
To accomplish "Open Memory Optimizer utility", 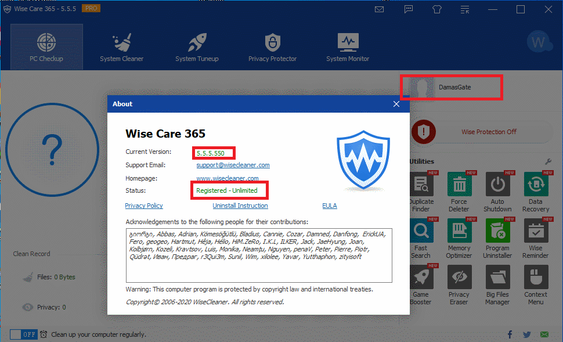I will click(459, 239).
